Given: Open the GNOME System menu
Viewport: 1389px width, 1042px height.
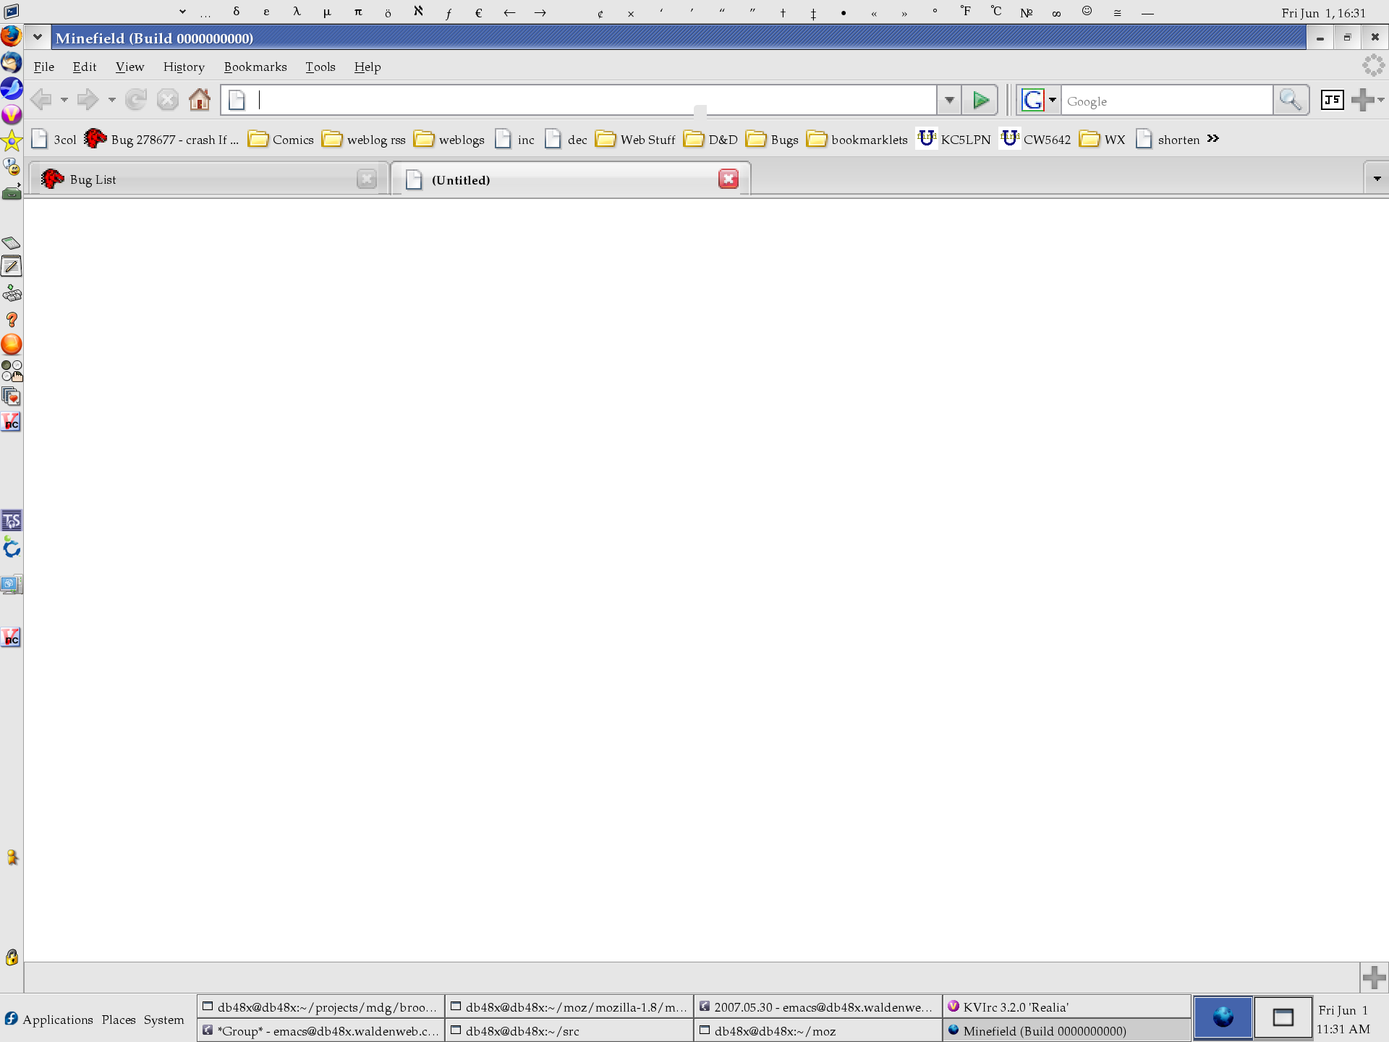Looking at the screenshot, I should click(x=164, y=1020).
